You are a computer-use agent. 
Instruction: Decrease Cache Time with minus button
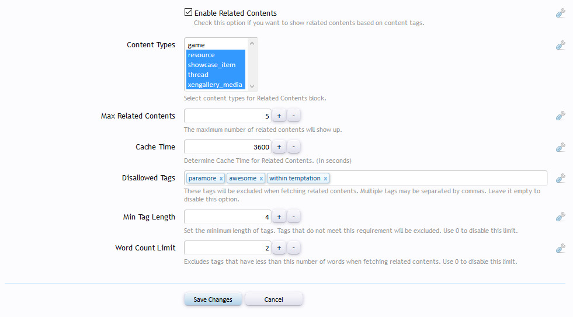[293, 147]
